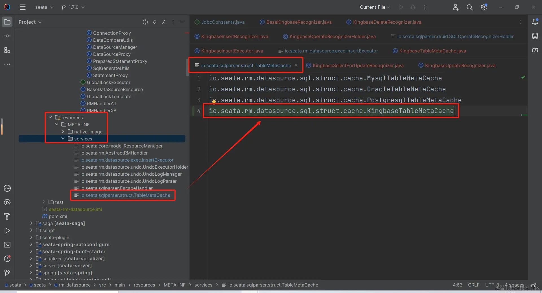Place cursor on MysqlTableMetaCache line
542x293 pixels.
(x=325, y=78)
